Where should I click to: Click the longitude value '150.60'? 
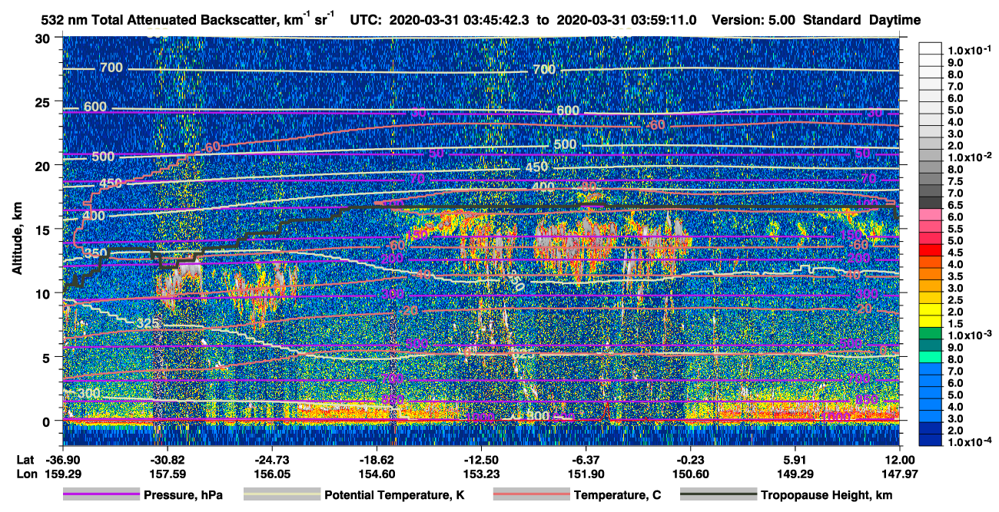[691, 474]
